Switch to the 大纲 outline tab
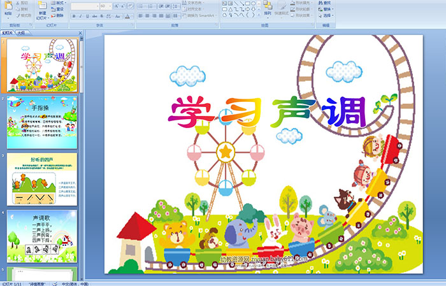Image resolution: width=446 pixels, height=286 pixels. pyautogui.click(x=21, y=33)
